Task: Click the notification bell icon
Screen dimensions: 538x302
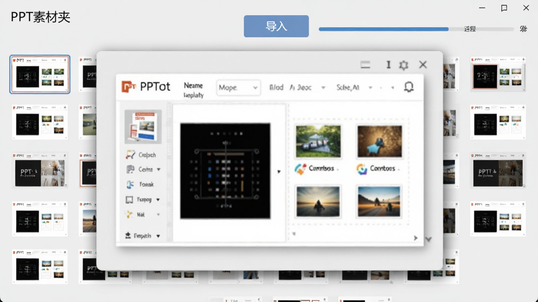Action: [409, 87]
